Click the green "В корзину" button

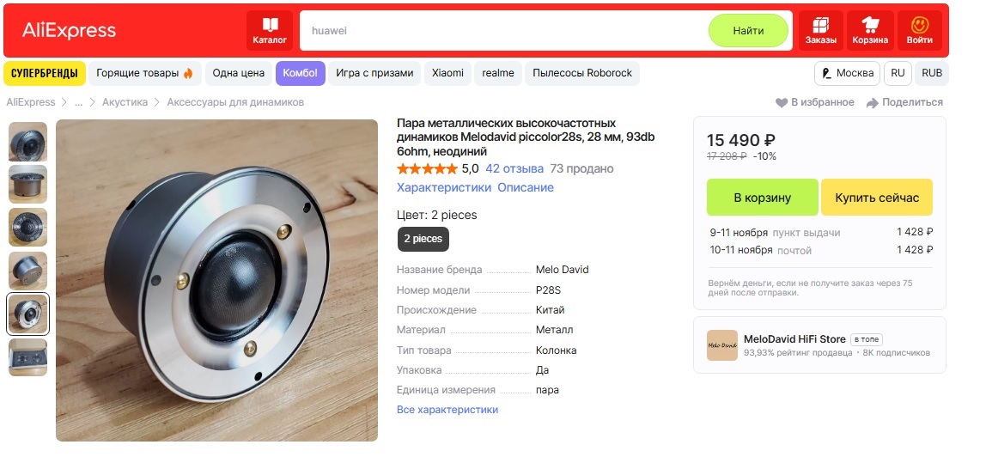[762, 198]
